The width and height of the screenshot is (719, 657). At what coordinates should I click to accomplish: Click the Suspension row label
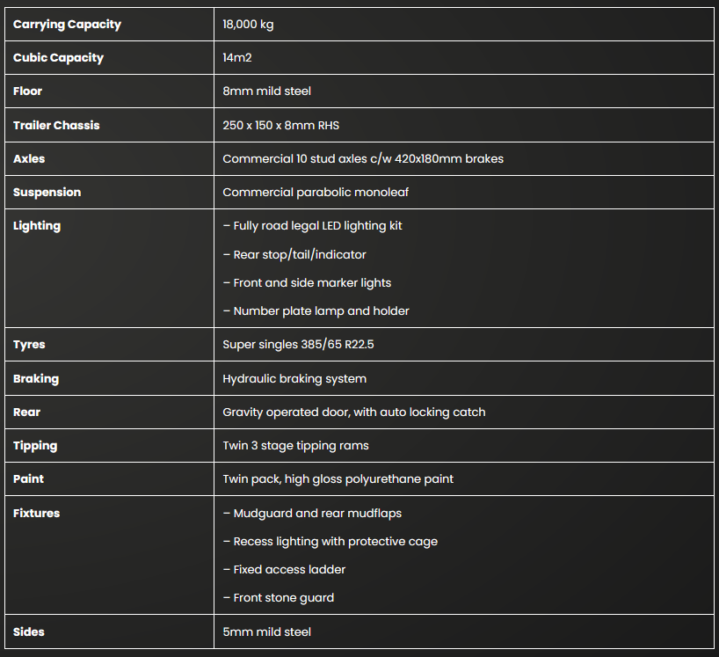point(47,193)
